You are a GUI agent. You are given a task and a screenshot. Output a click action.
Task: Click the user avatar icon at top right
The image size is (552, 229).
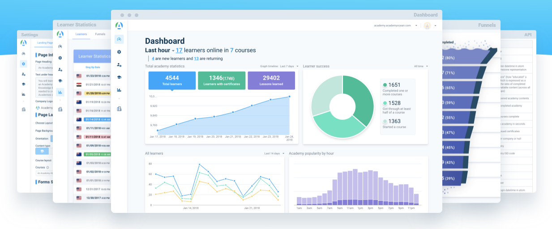pyautogui.click(x=427, y=25)
